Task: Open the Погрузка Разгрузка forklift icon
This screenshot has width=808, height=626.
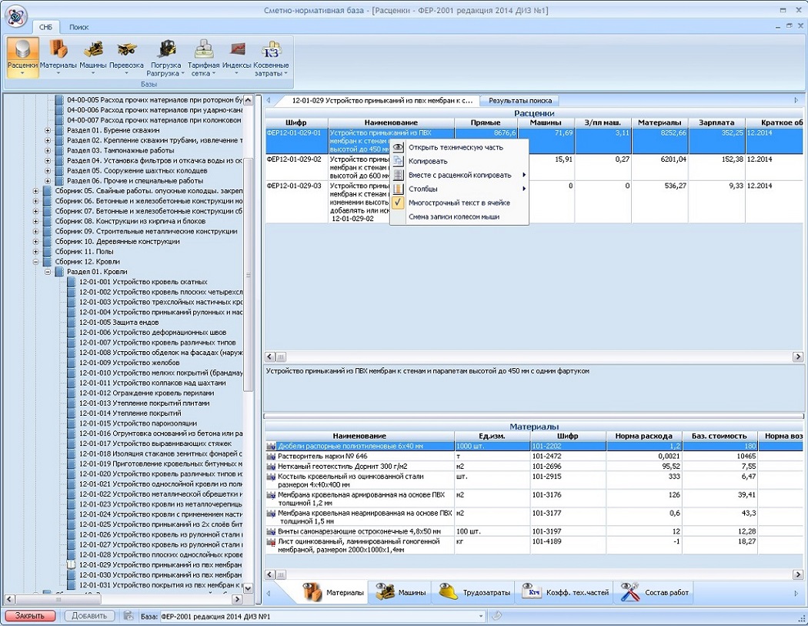Action: [x=166, y=50]
